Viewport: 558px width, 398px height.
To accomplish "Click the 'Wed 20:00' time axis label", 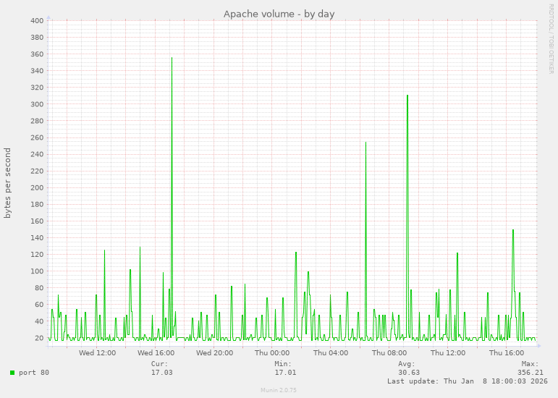I will click(x=215, y=353).
